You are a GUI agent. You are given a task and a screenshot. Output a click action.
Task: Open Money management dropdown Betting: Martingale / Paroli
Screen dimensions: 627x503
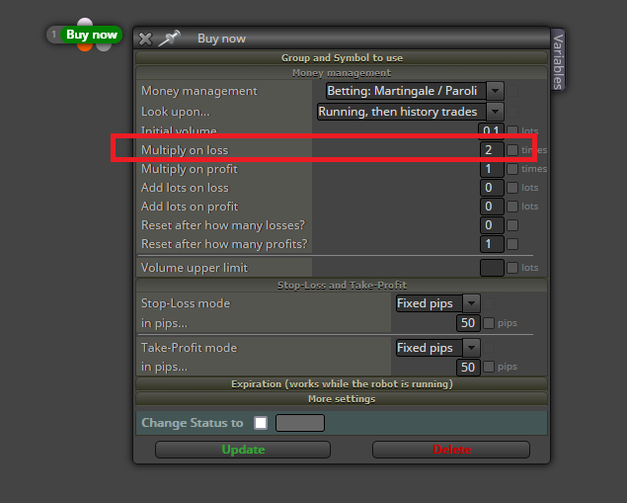coord(415,91)
